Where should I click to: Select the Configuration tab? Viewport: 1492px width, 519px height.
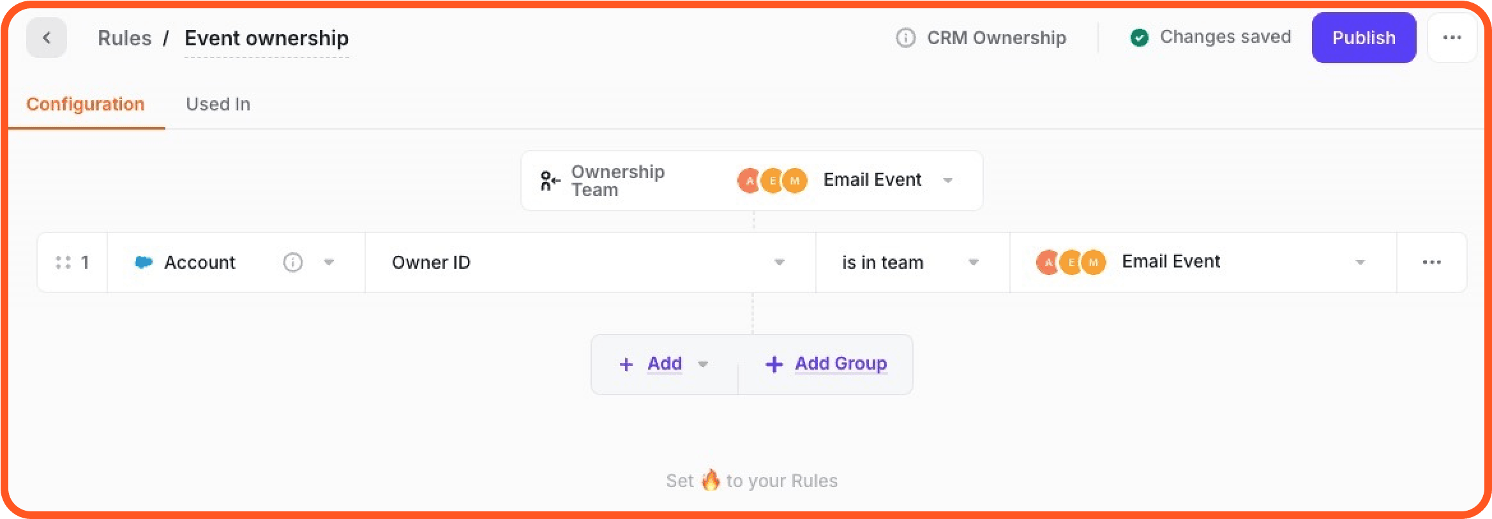click(86, 104)
